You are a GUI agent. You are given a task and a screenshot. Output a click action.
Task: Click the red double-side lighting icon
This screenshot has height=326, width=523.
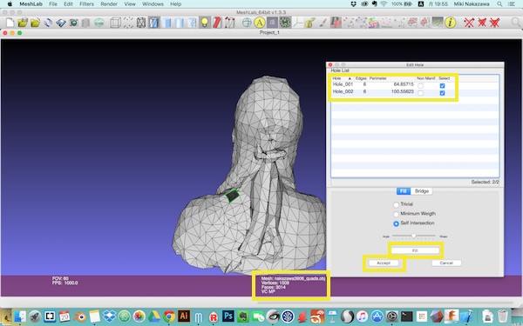[x=217, y=23]
